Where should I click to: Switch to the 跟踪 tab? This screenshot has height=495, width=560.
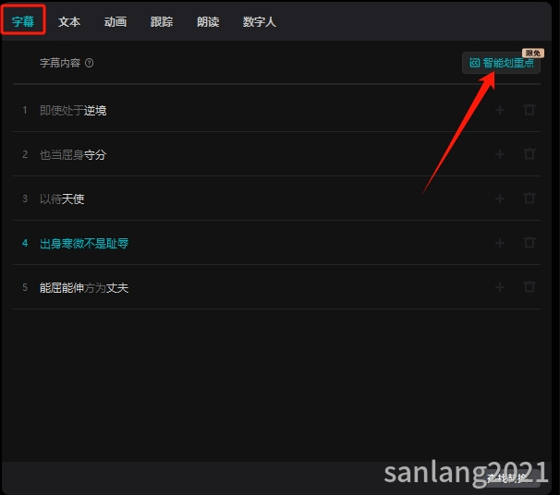(x=162, y=22)
